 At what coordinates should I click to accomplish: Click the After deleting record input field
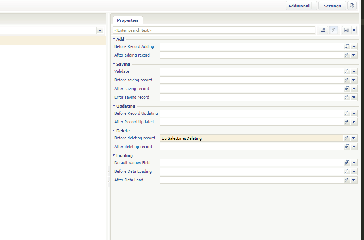click(x=251, y=147)
